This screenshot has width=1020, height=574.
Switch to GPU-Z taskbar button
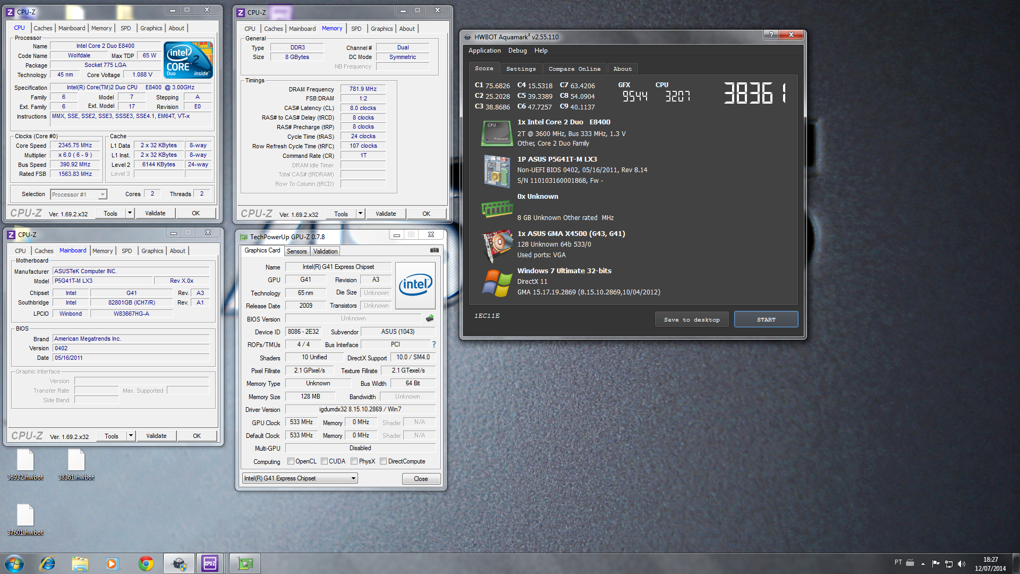[x=244, y=563]
